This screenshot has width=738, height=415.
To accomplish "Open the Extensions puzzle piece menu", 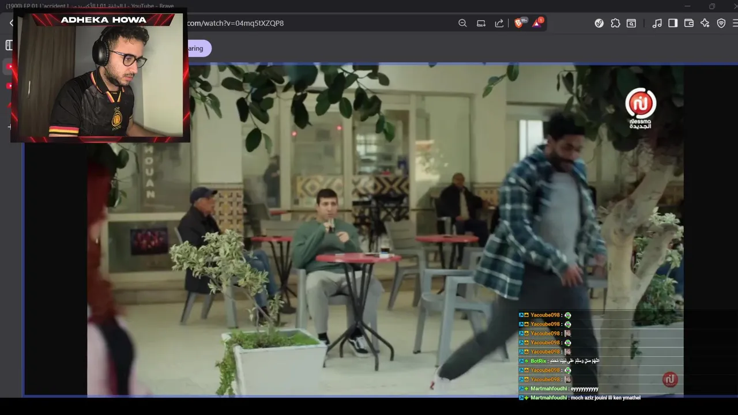I will [x=615, y=23].
